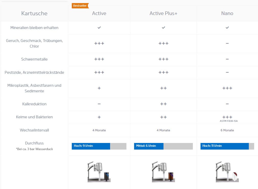Viewport: 258px width, 189px height.
Task: Click the Active Plus+ double-plus for Kalkreduktion
Action: pyautogui.click(x=163, y=104)
